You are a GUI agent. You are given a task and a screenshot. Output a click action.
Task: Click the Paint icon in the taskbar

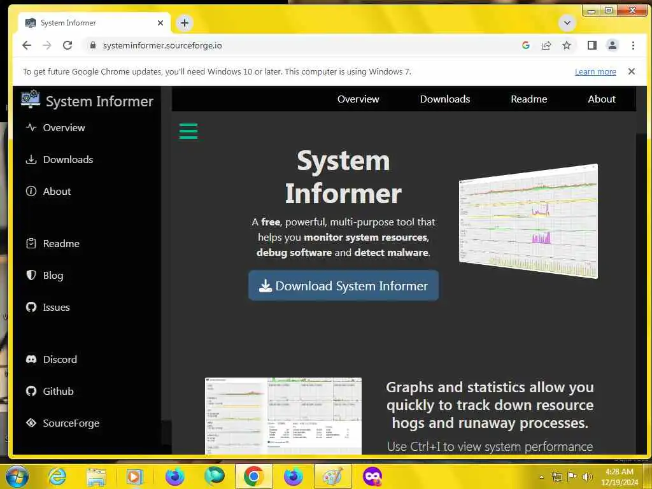(332, 476)
